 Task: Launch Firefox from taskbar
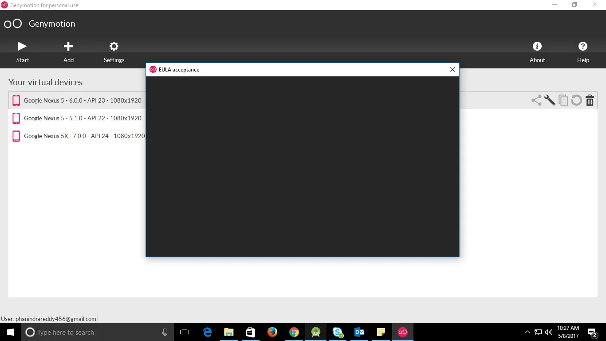click(x=272, y=332)
